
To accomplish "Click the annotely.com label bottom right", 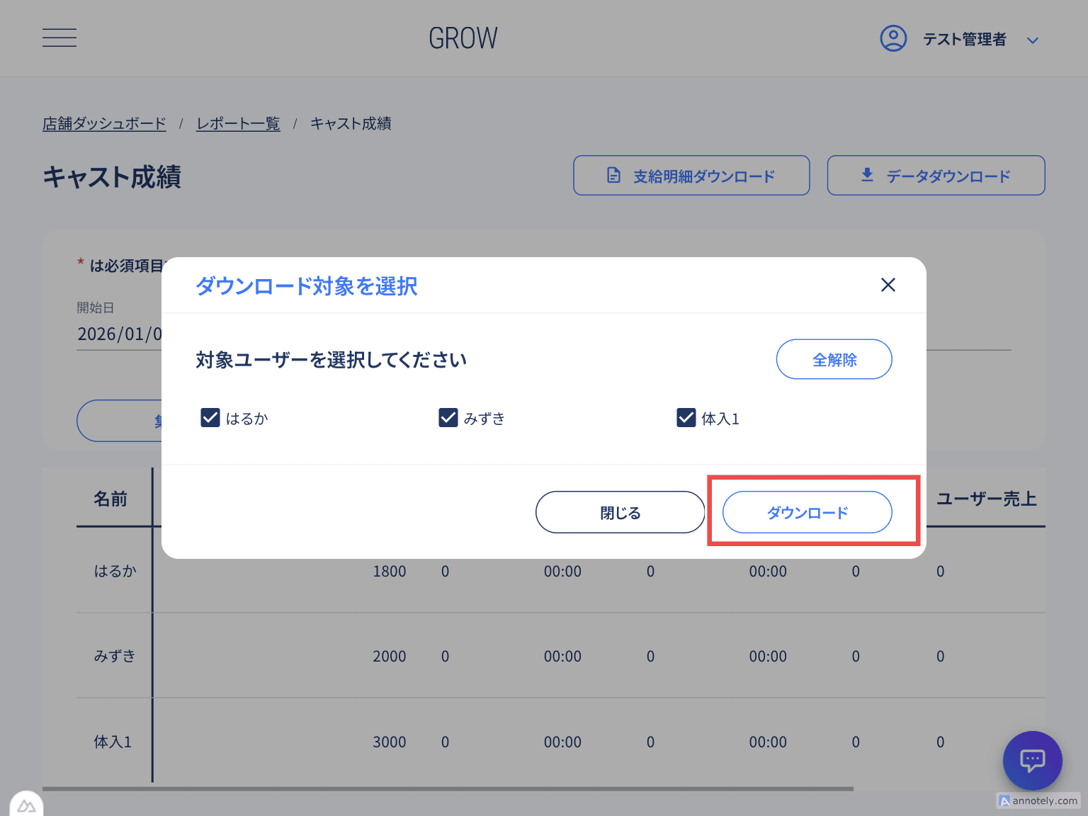I will [x=1038, y=800].
